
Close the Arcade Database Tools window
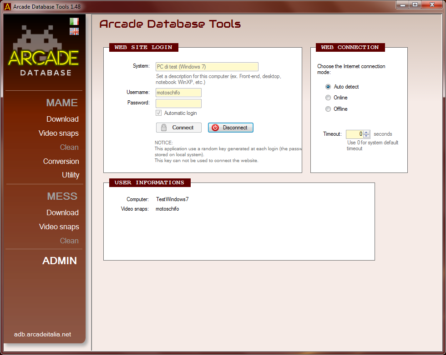coord(432,5)
